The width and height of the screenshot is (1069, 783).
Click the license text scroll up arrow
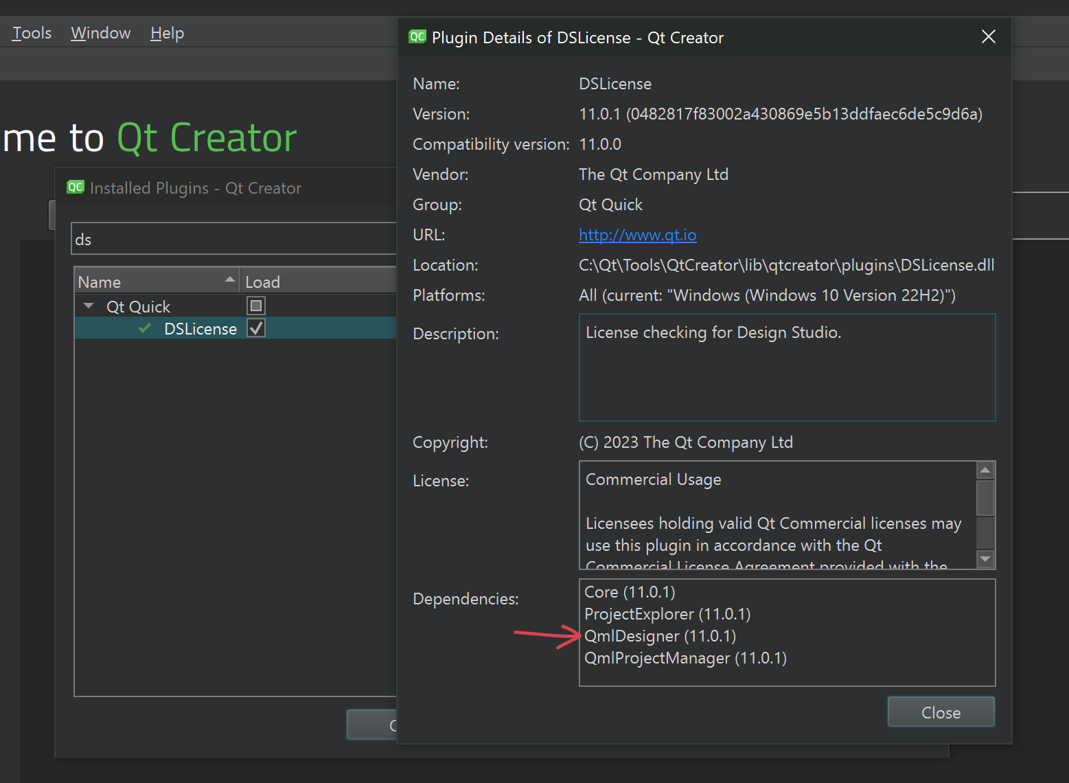pos(985,470)
